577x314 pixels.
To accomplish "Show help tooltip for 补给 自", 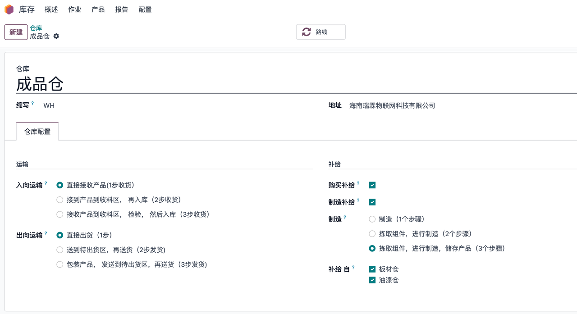I will (x=353, y=268).
